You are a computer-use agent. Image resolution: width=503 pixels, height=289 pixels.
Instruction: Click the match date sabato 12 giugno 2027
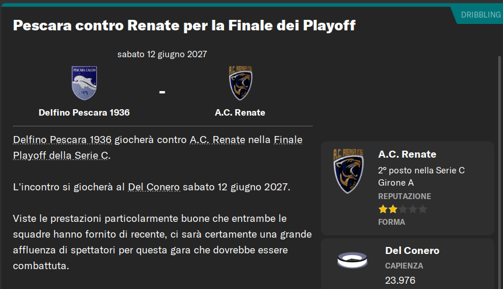(x=162, y=54)
